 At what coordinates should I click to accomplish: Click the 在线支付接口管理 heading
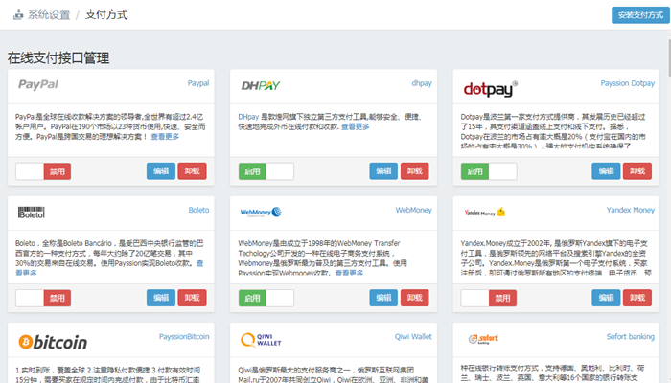click(x=58, y=57)
